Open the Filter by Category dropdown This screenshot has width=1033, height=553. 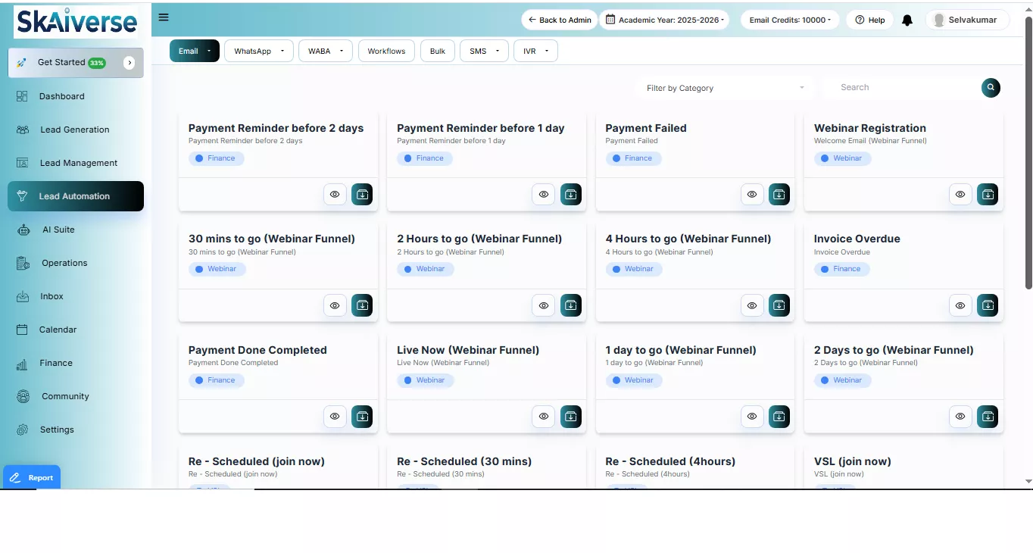click(725, 88)
